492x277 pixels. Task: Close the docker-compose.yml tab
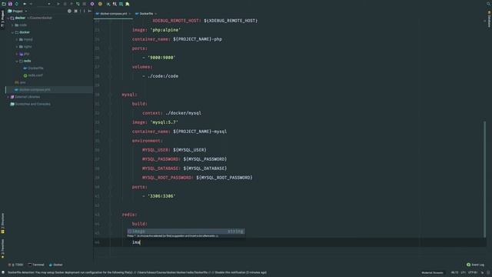click(130, 14)
